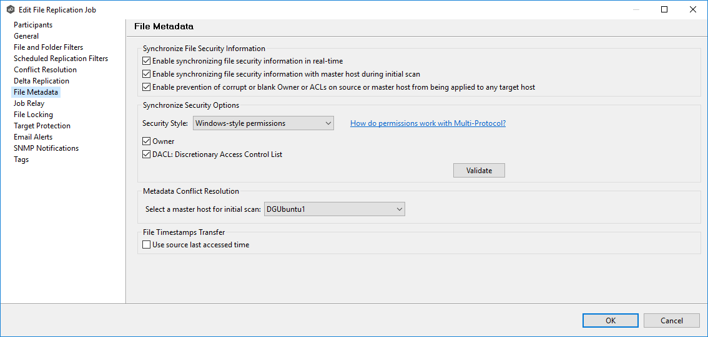Cancel editing the replication job
Viewport: 708px width, 337px height.
point(672,320)
